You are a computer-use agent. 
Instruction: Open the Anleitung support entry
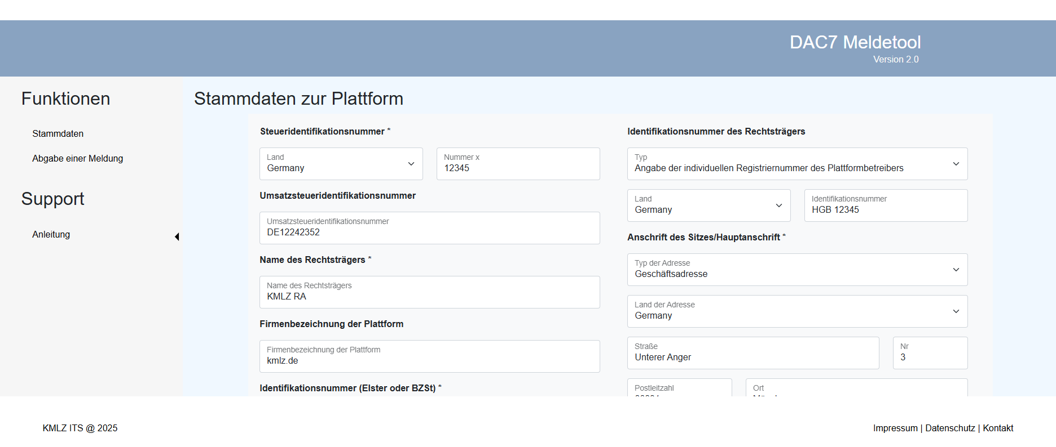pos(51,234)
